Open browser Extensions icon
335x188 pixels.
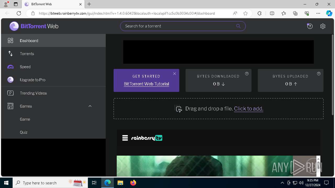tap(259, 13)
